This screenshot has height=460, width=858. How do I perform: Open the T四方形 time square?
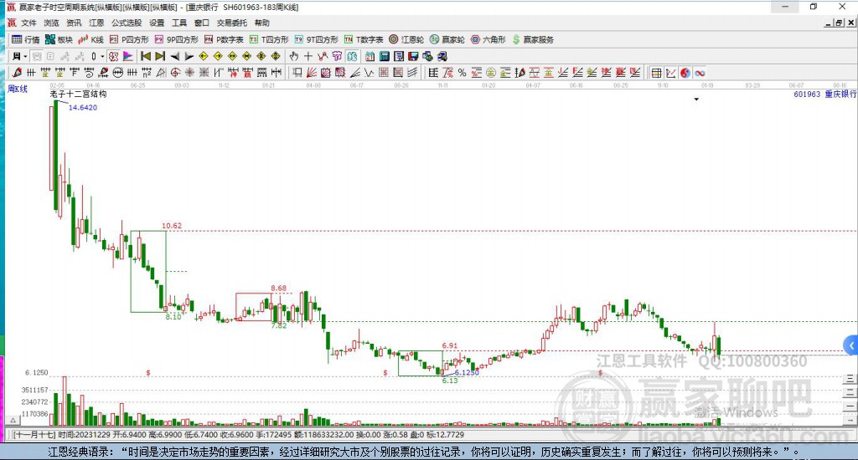pos(269,39)
